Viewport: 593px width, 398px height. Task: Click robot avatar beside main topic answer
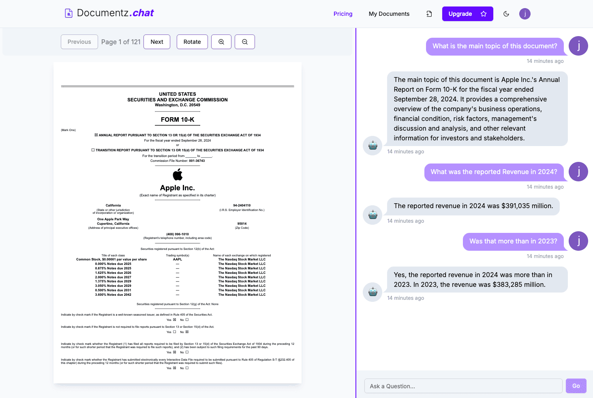tap(372, 146)
